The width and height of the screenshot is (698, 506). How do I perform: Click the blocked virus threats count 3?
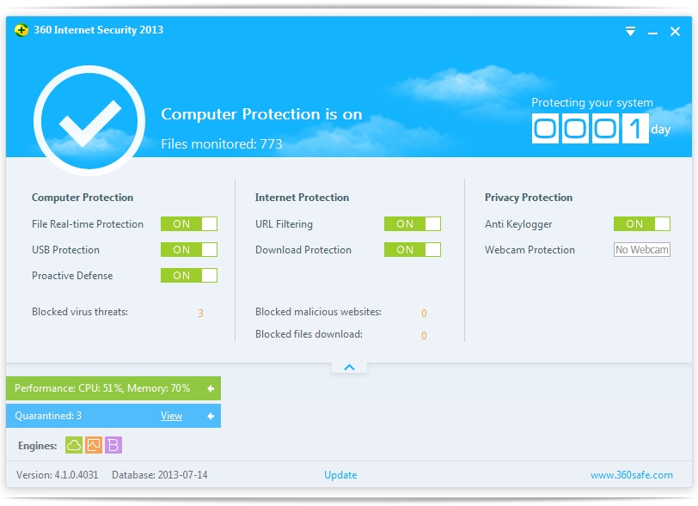click(201, 314)
